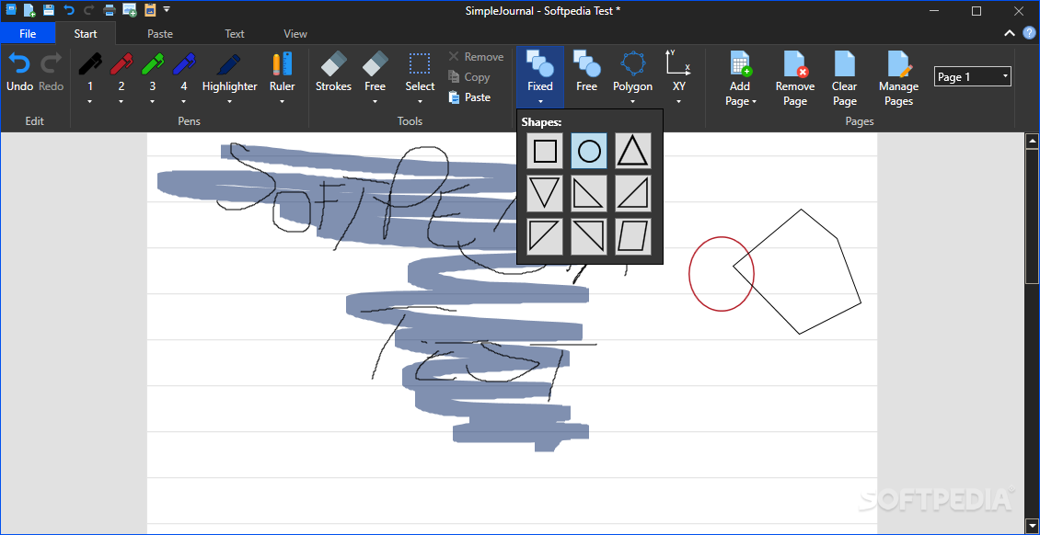The height and width of the screenshot is (535, 1040).
Task: Open the File menu tab
Action: coord(28,33)
